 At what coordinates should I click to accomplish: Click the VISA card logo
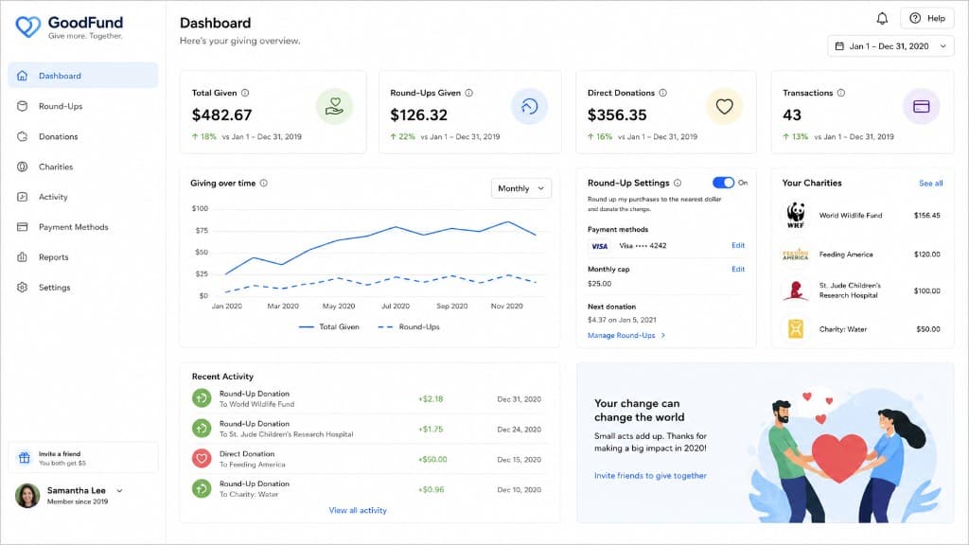tap(599, 246)
